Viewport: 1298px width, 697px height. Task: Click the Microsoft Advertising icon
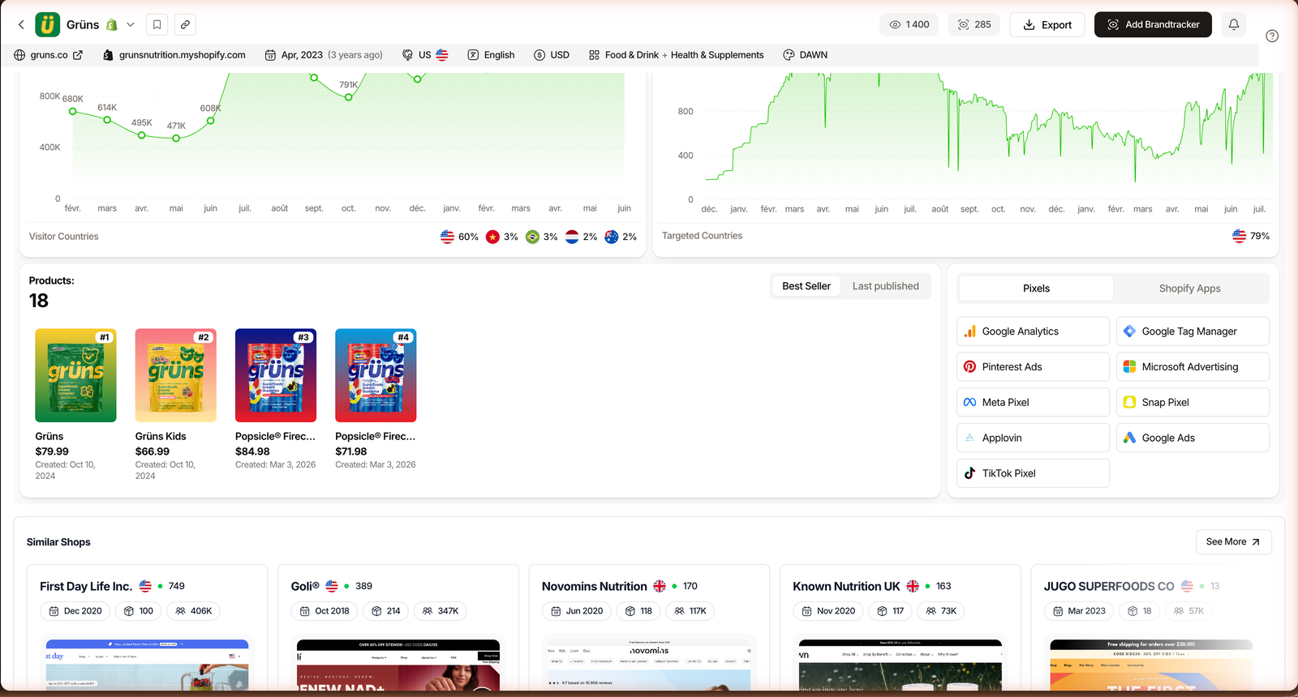point(1129,367)
